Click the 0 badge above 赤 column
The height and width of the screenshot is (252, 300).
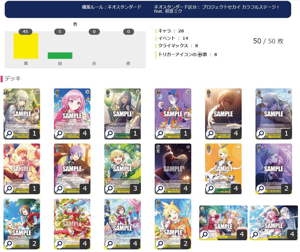94,32
